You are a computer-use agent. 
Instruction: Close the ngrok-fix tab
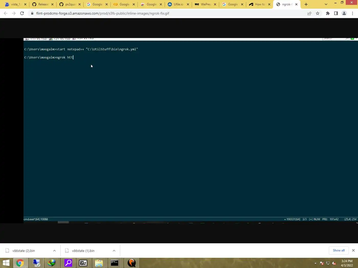pyautogui.click(x=296, y=4)
